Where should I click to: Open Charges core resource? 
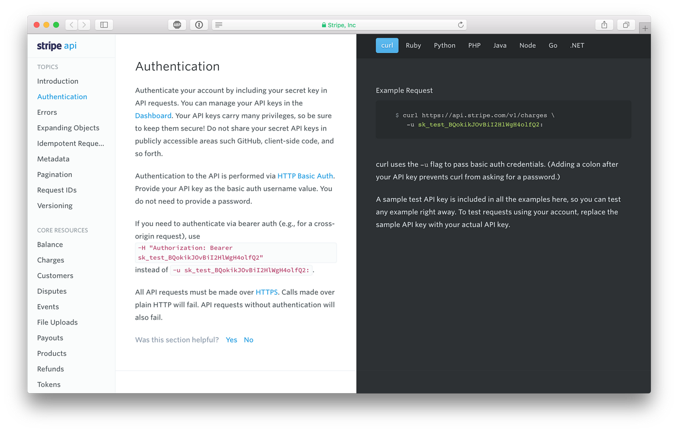coord(50,260)
